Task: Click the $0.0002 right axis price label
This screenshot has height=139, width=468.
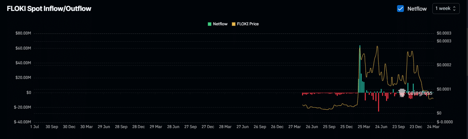Action: tap(444, 65)
